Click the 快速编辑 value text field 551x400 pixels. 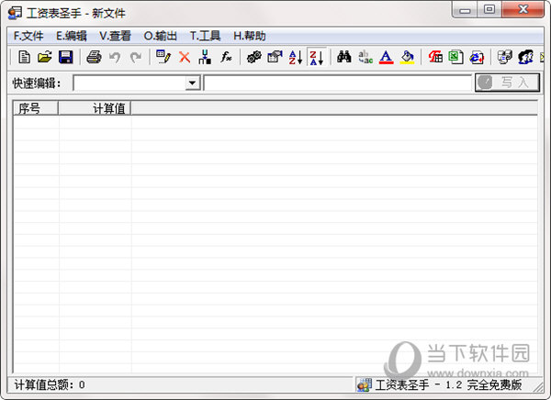(x=338, y=83)
